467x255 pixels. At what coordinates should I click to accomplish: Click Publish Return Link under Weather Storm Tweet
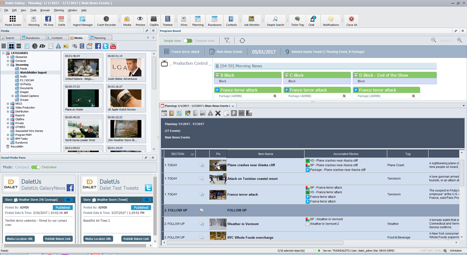(x=136, y=239)
